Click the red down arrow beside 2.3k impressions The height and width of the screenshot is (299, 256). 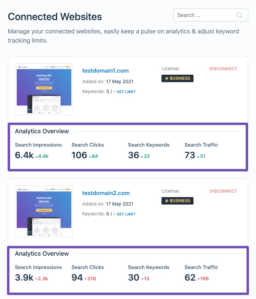[x=36, y=279]
